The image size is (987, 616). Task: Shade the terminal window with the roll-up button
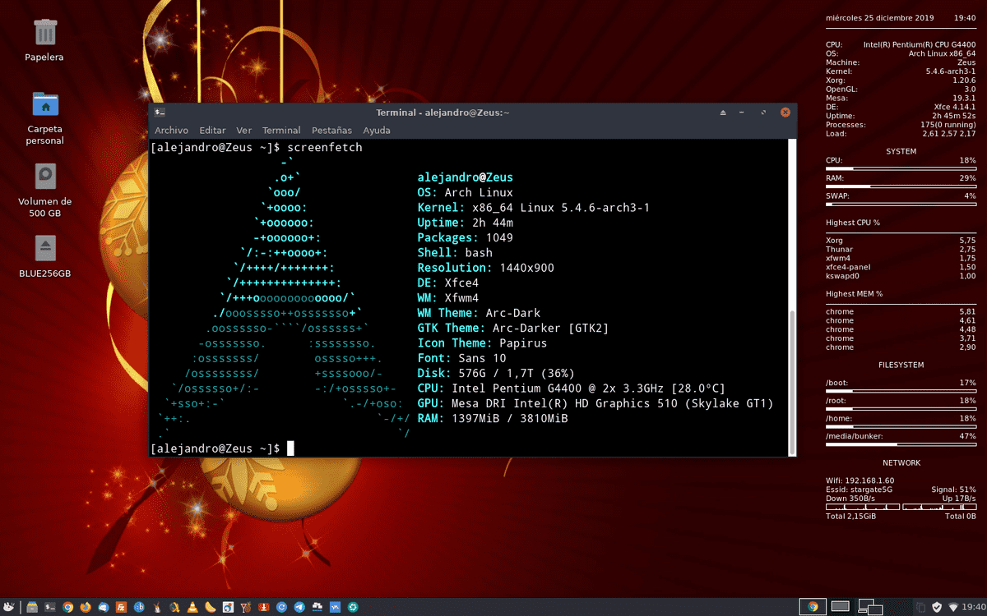pyautogui.click(x=723, y=113)
